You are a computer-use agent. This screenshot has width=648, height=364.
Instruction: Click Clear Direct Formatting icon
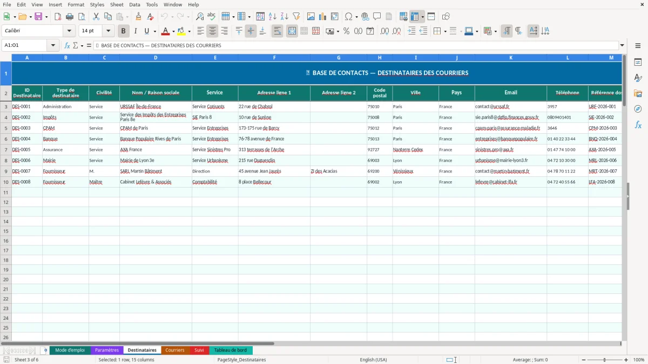point(151,17)
